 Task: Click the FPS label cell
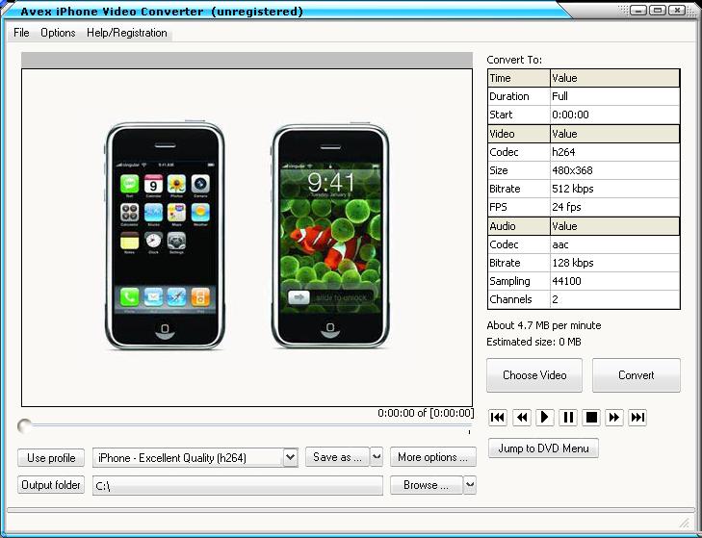pyautogui.click(x=519, y=207)
